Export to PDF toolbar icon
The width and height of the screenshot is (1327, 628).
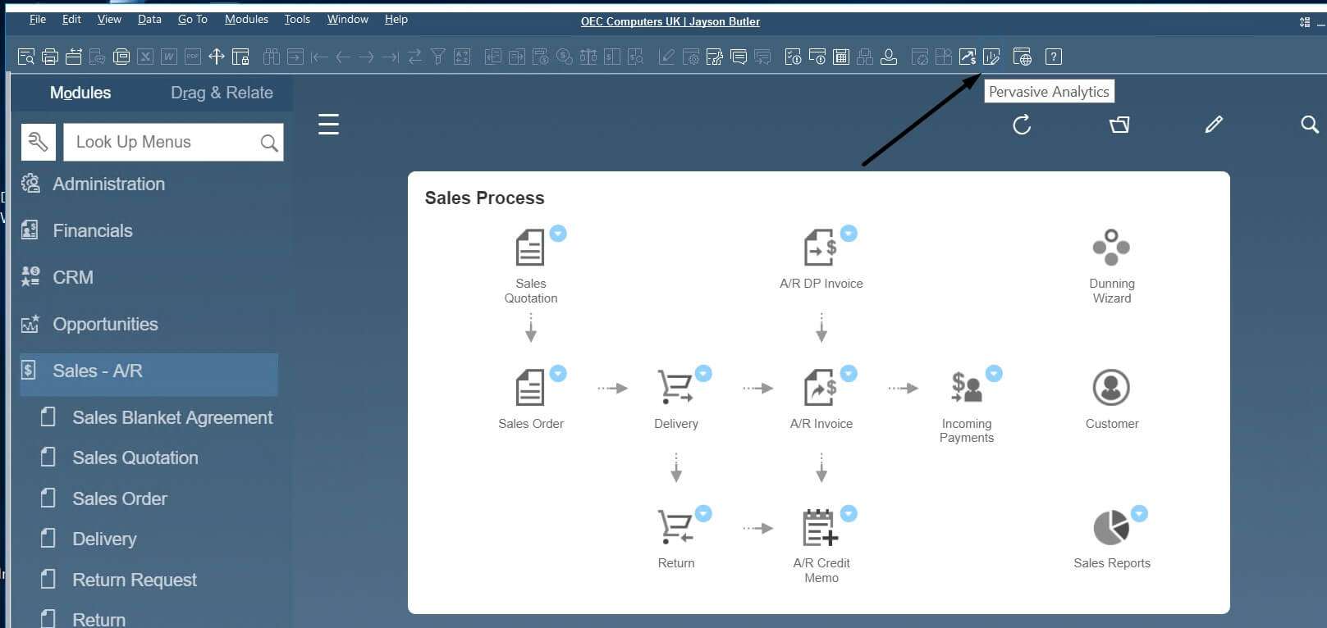193,57
